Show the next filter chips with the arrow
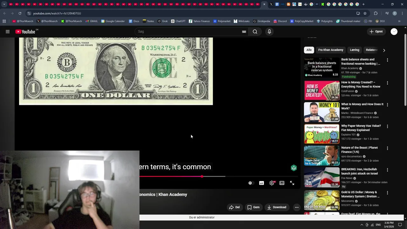Viewport: 407px width, 229px height. coord(384,50)
